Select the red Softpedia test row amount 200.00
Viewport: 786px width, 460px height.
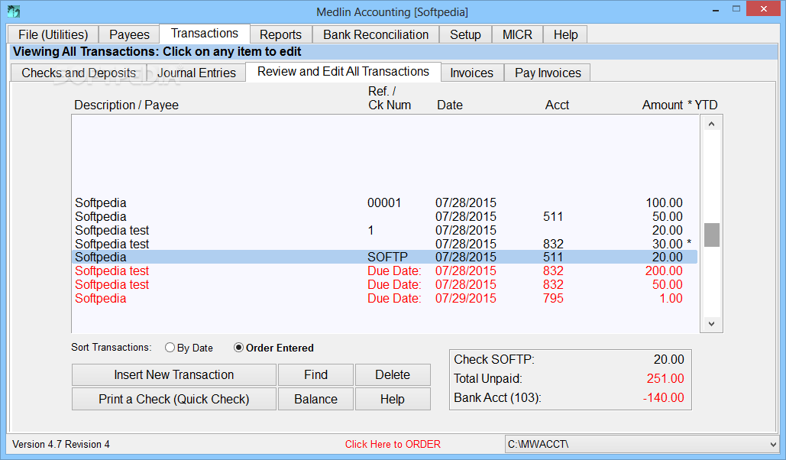click(384, 271)
